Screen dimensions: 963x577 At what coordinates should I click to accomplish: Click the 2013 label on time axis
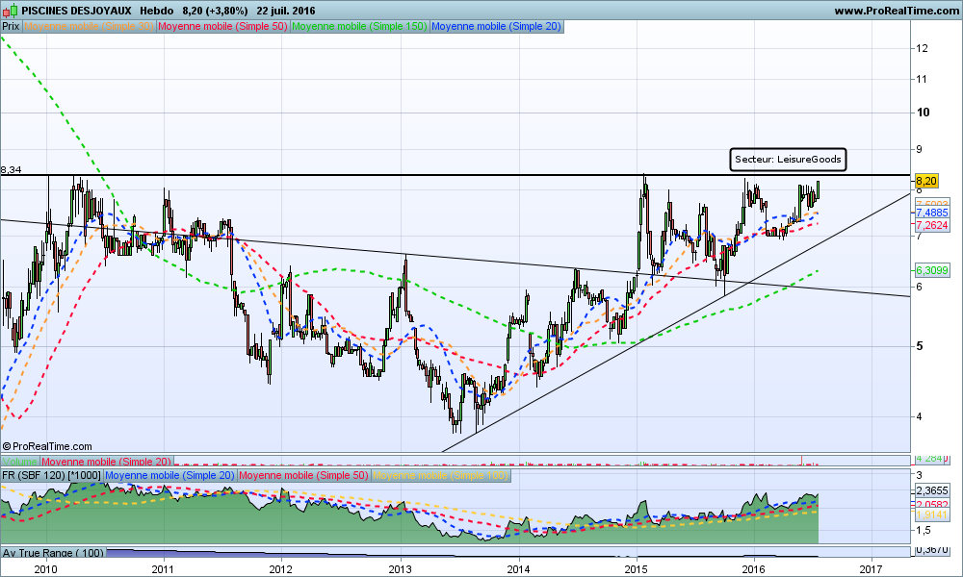(x=401, y=569)
